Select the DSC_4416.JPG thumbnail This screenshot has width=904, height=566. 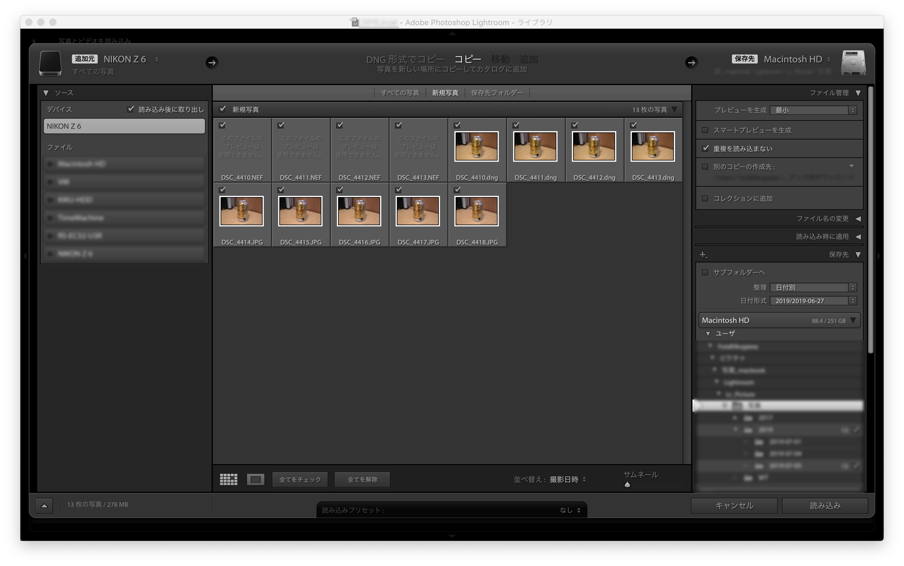pyautogui.click(x=359, y=211)
